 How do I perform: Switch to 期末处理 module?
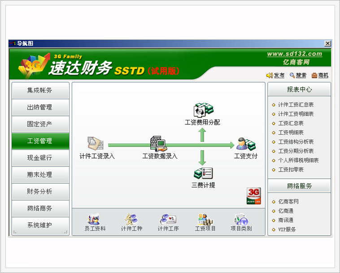(x=40, y=175)
